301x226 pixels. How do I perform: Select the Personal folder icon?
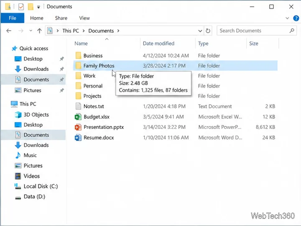click(x=78, y=86)
